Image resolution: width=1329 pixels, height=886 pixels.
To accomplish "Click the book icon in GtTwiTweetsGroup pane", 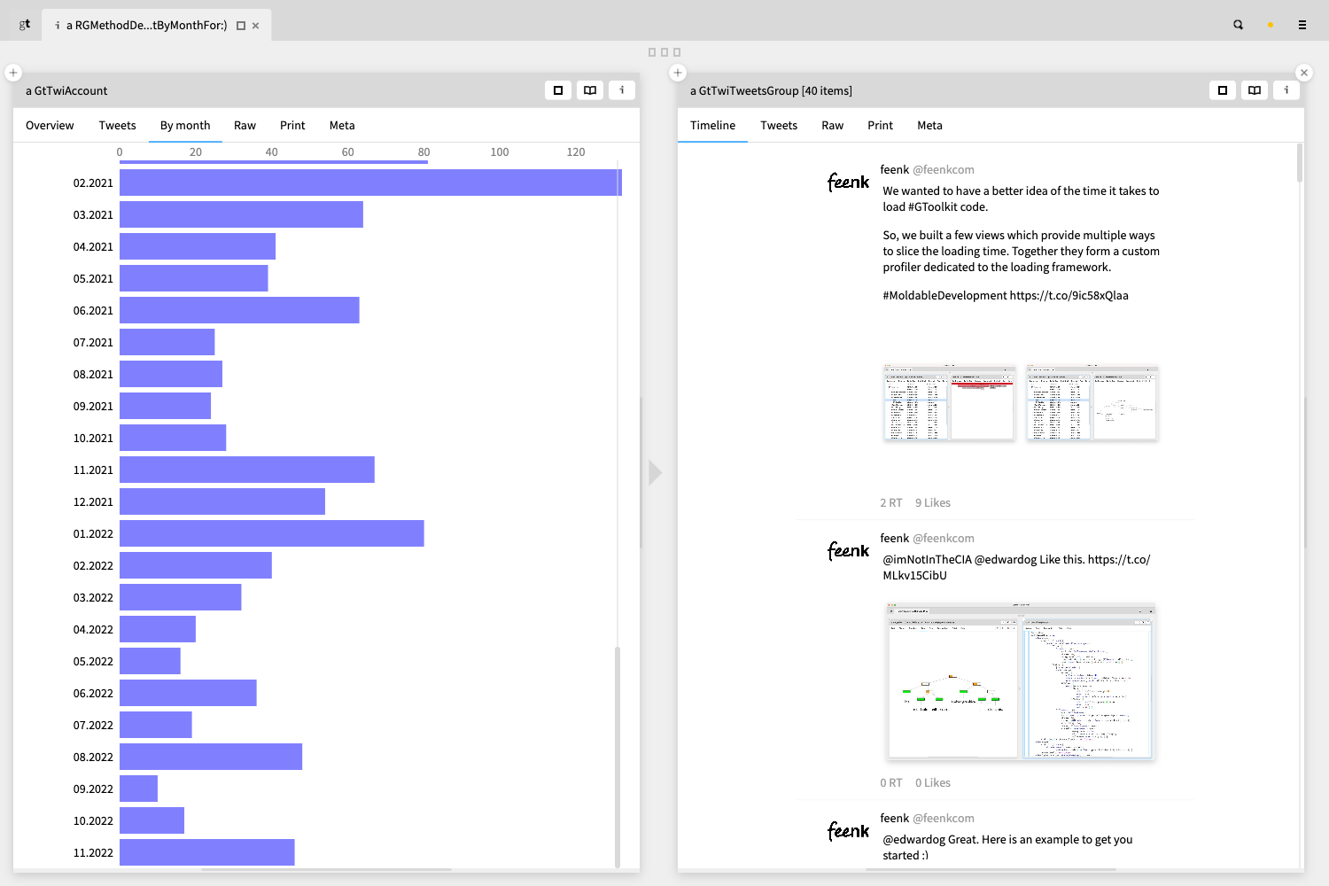I will tap(1255, 90).
